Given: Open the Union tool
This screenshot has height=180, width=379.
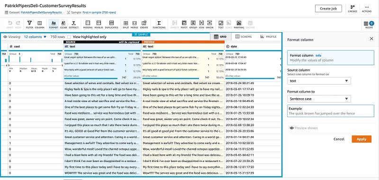Looking at the screenshot, I should tap(209, 25).
